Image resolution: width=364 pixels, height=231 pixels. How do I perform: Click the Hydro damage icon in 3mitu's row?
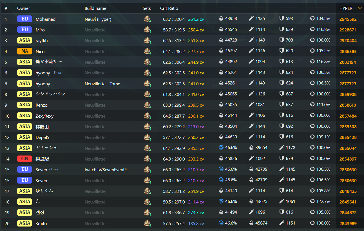tap(221, 223)
